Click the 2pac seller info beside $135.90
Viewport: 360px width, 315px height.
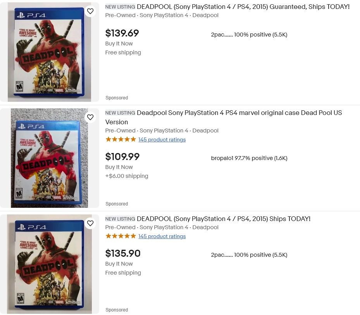[249, 255]
